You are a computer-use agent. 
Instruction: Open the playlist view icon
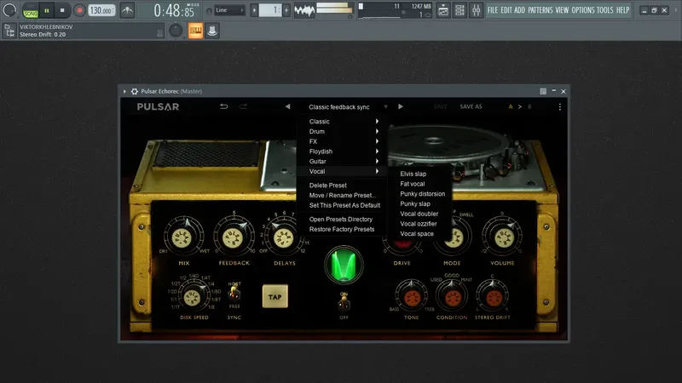pos(443,10)
